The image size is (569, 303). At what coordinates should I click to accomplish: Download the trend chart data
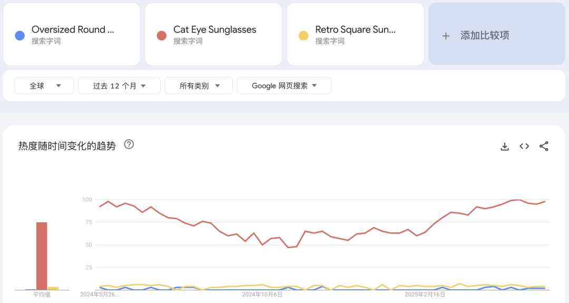pos(505,146)
